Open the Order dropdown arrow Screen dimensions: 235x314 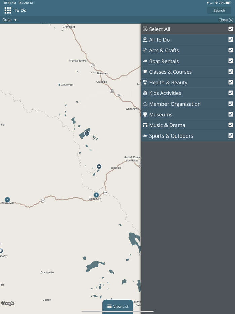(x=15, y=20)
